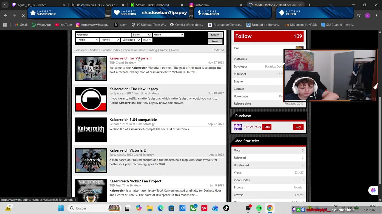Screen dimensions: 382x214
Task: Switch to Chrome in taskbar
Action: point(270,208)
